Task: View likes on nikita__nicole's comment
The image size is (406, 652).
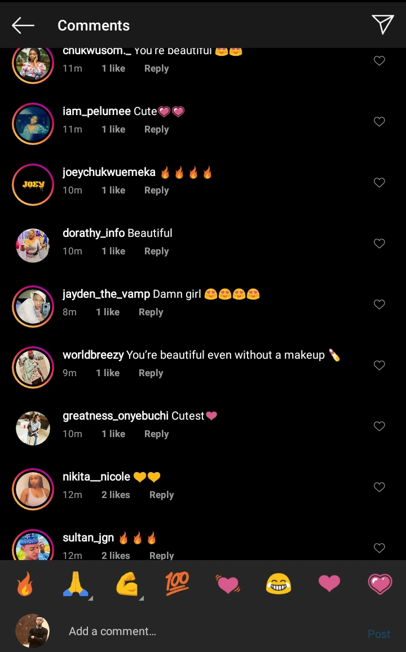Action: coord(116,495)
